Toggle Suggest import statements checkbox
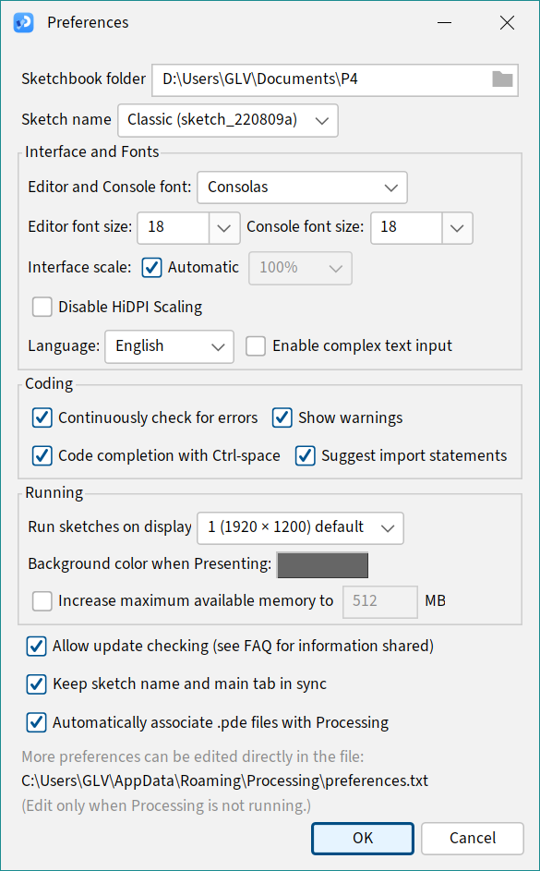The width and height of the screenshot is (540, 871). [x=305, y=456]
